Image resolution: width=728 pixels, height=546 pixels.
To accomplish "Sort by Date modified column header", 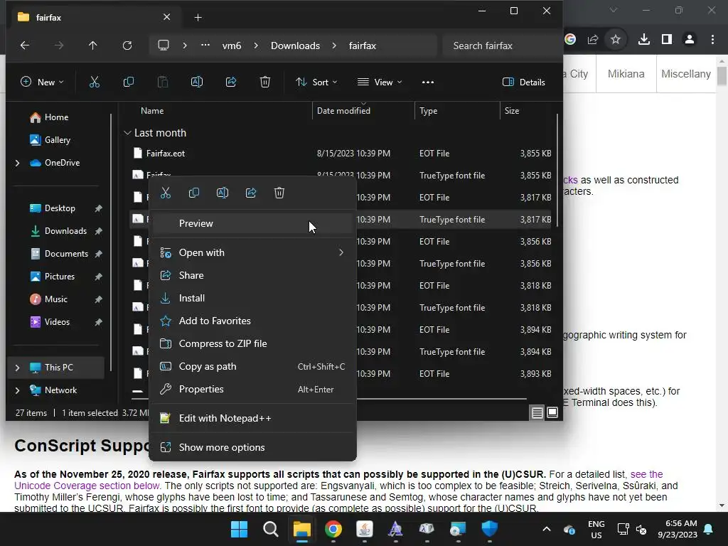I will tap(363, 110).
